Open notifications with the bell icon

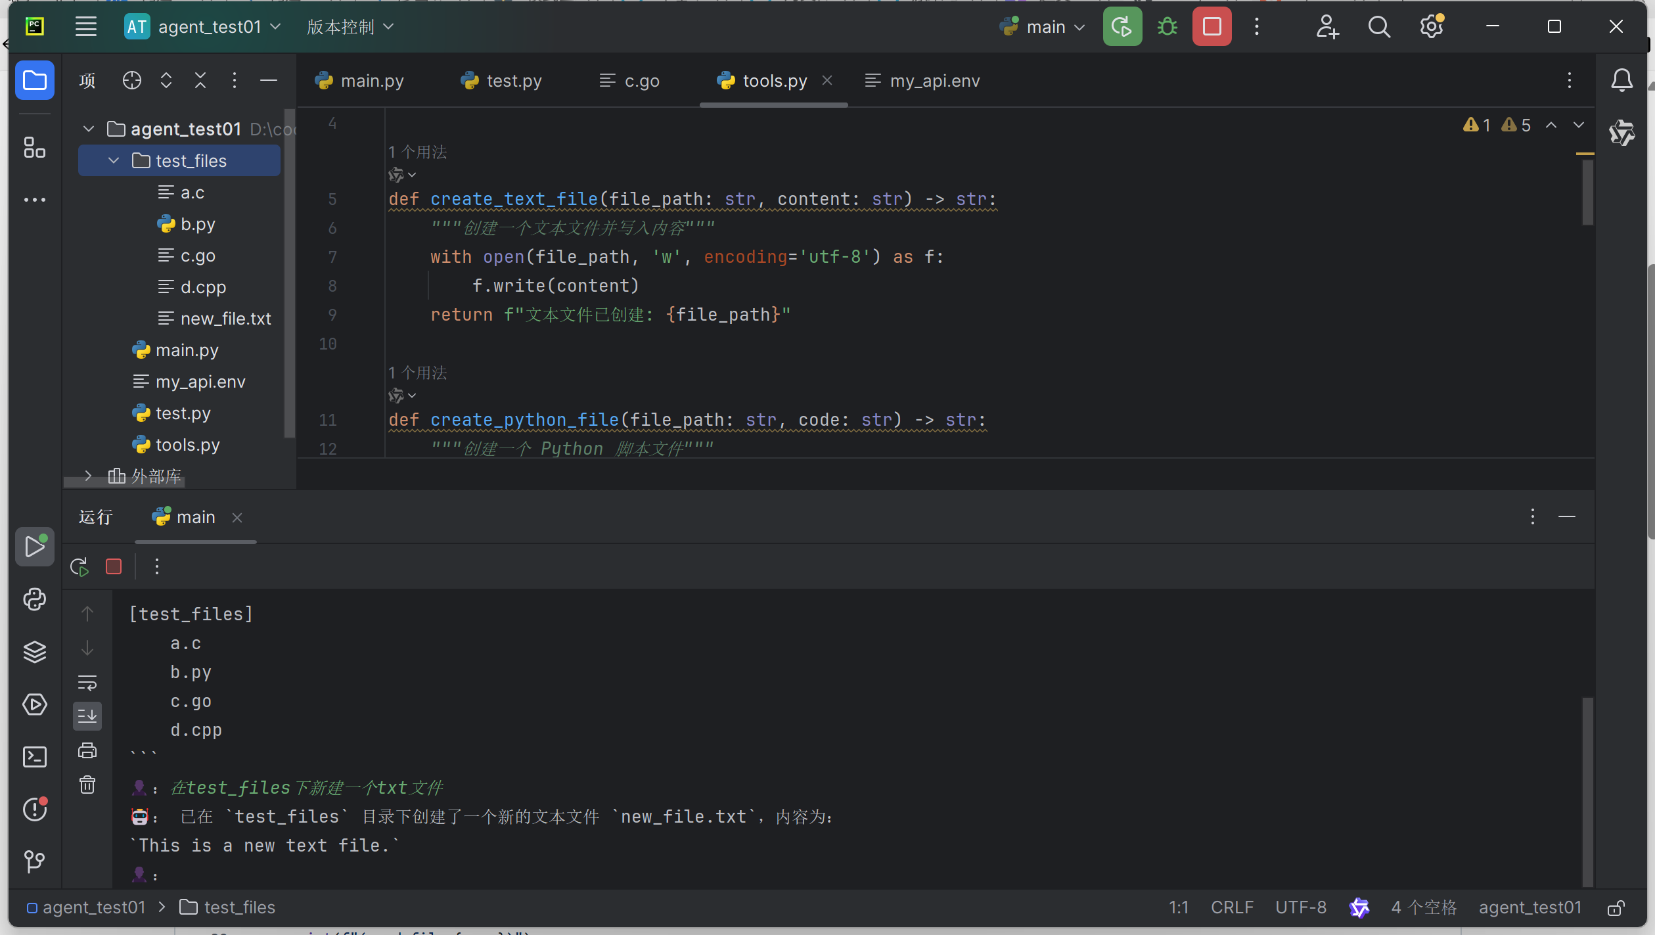pos(1621,80)
